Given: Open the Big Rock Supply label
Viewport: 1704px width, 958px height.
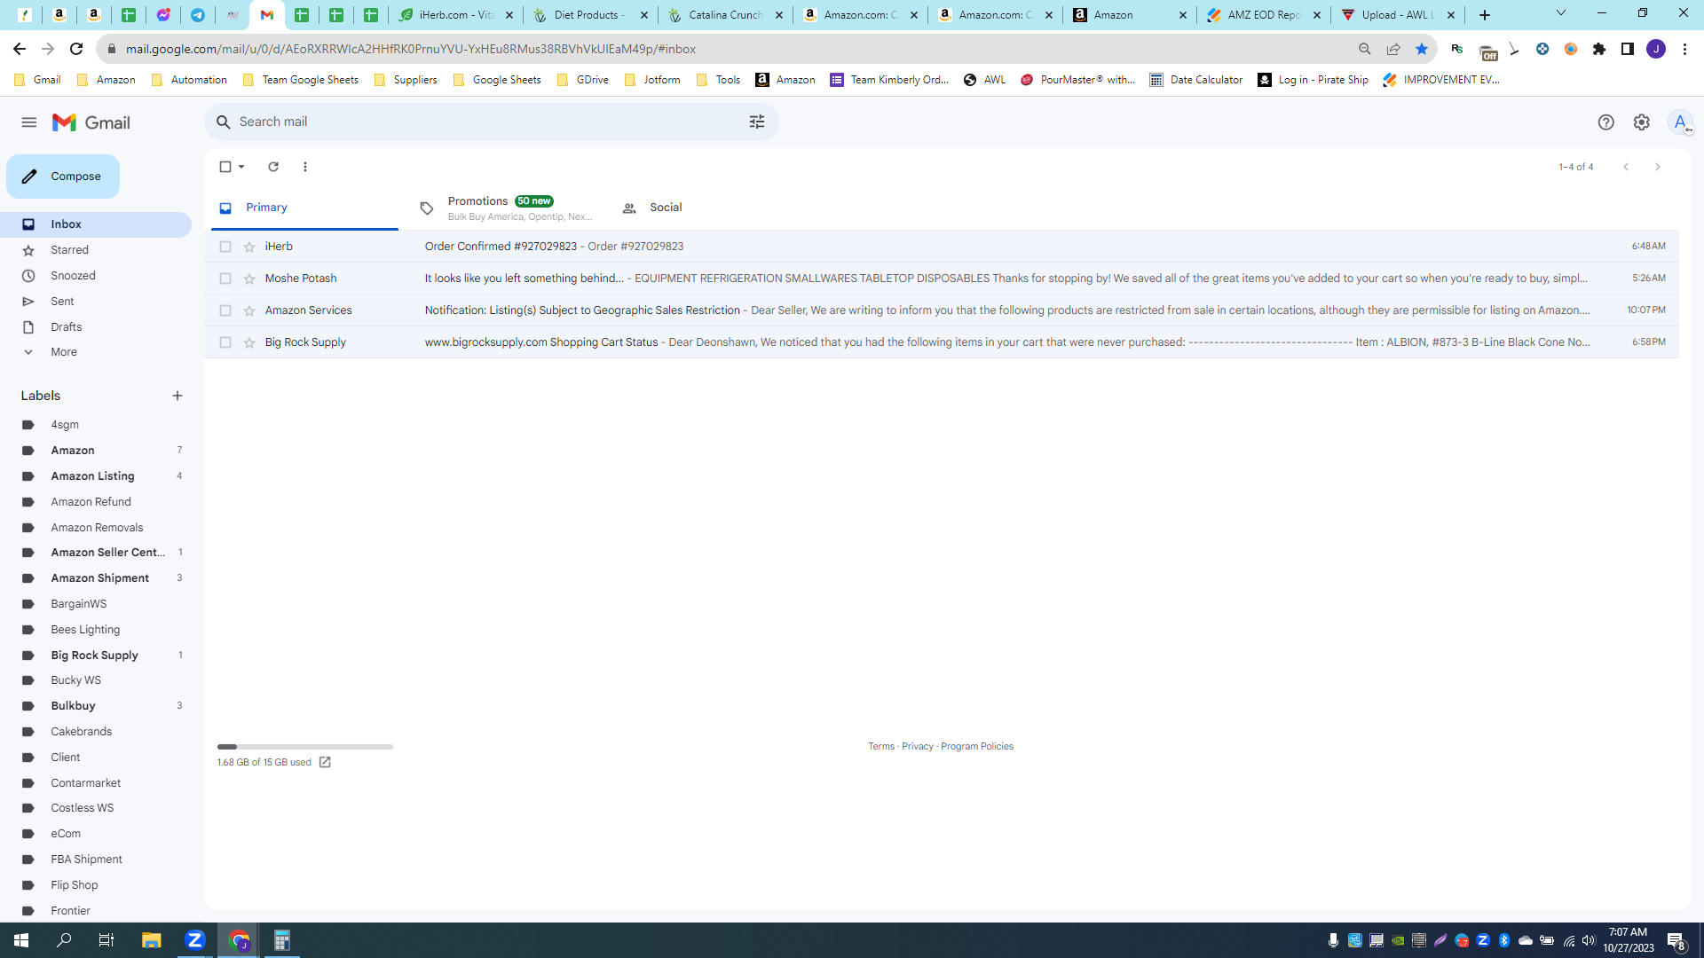Looking at the screenshot, I should point(94,656).
